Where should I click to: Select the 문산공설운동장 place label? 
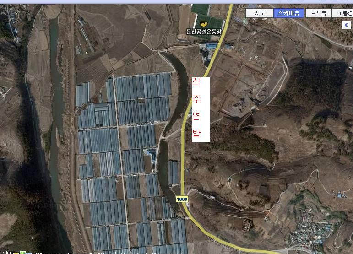point(204,32)
